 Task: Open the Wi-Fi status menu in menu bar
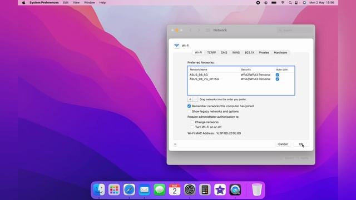click(x=283, y=3)
